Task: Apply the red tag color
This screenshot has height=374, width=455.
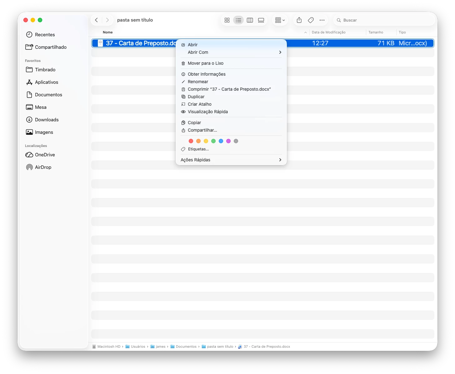Action: (191, 141)
